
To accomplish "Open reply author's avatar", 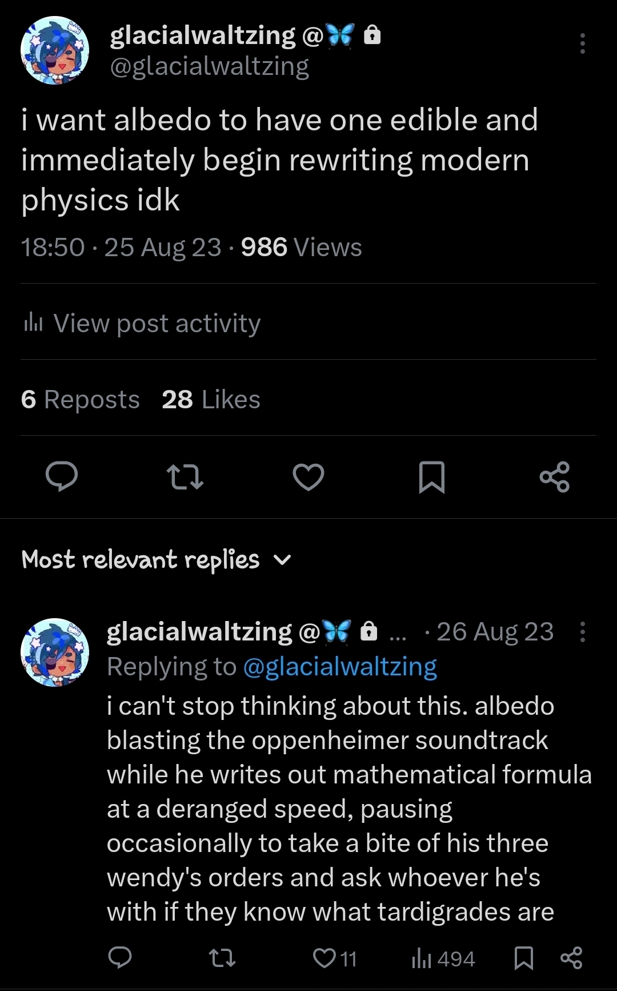I will click(x=55, y=652).
